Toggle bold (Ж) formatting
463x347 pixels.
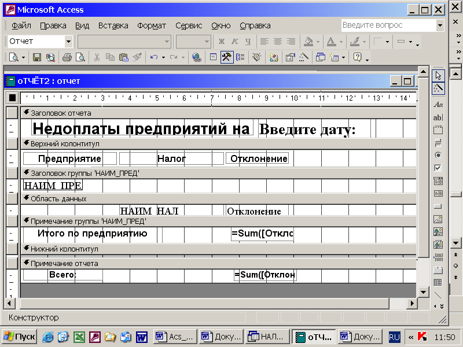[x=222, y=41]
